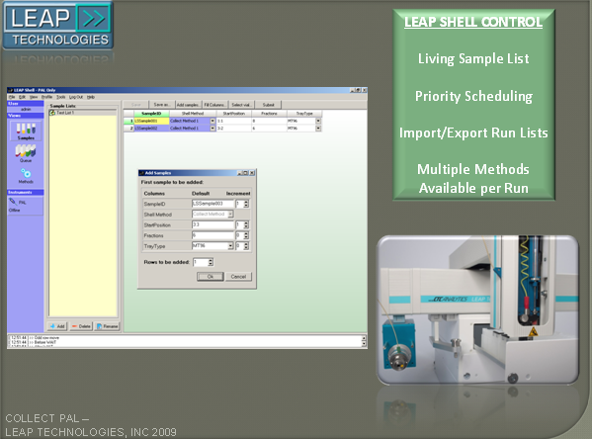The image size is (592, 439).
Task: Select the StartPosition column header
Action: coord(233,114)
